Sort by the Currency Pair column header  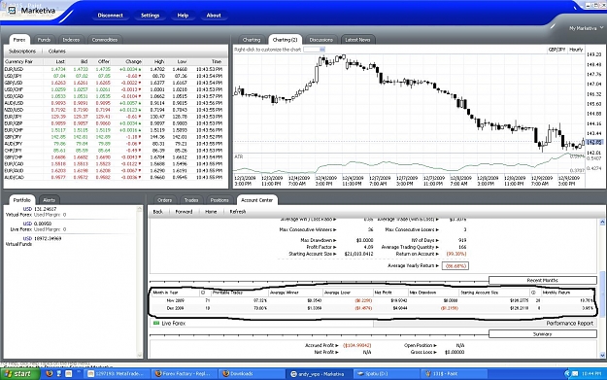tap(23, 61)
